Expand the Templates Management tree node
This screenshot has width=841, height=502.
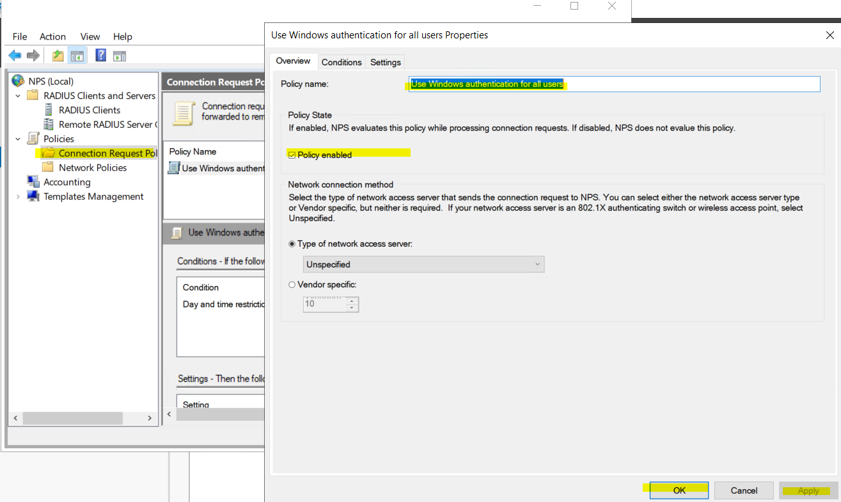(x=18, y=197)
